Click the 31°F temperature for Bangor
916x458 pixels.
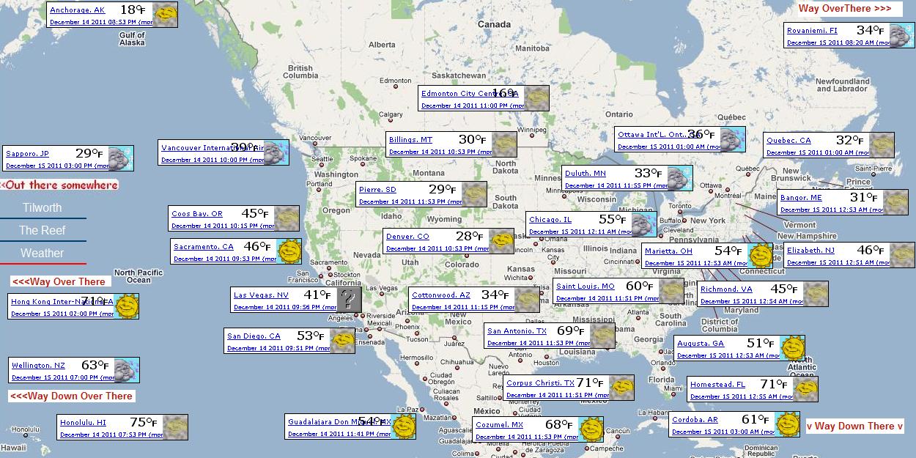click(x=864, y=197)
